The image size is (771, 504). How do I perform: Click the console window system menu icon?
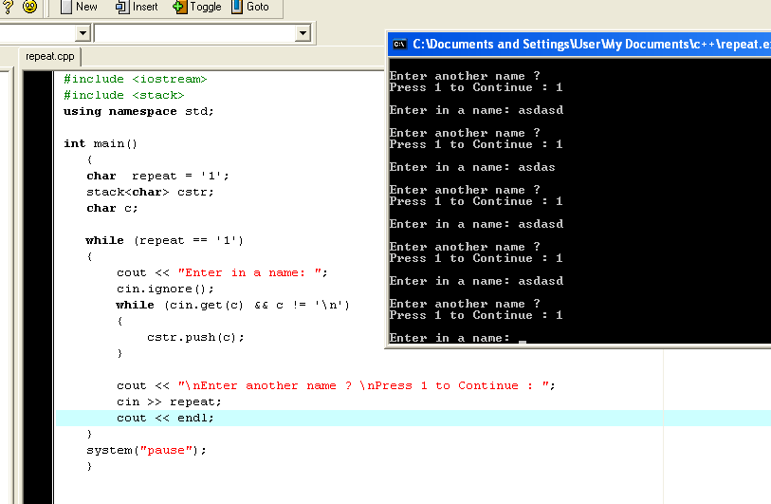[399, 45]
